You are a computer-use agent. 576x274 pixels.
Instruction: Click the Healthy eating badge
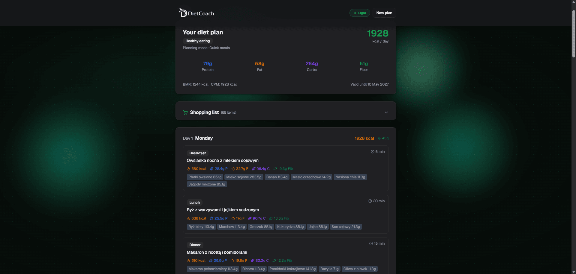(198, 41)
